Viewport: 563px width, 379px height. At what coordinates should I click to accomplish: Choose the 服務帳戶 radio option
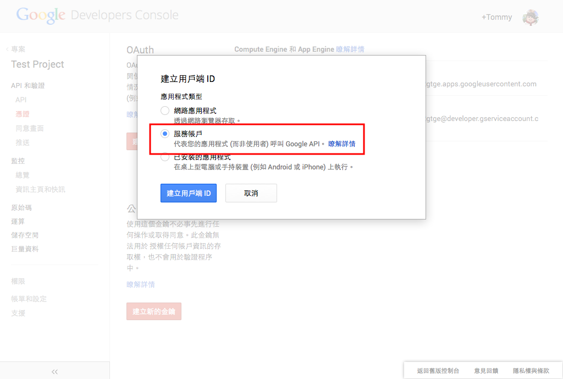coord(165,134)
